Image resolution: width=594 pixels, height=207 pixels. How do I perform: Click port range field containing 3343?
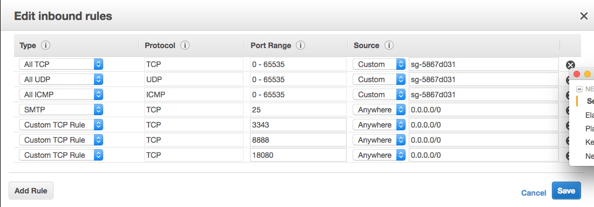298,125
